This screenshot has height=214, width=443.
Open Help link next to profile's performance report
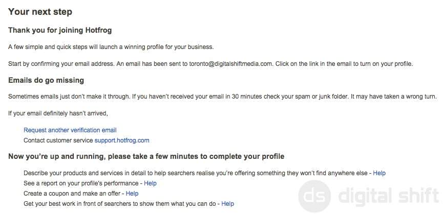(x=150, y=183)
